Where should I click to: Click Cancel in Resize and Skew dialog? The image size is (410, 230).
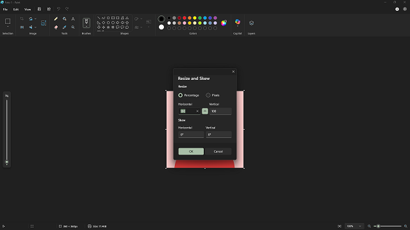pos(218,151)
